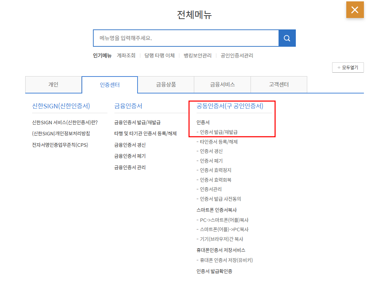Viewport: 376px width, 288px height.
Task: Click the 메뉴명을 입력해주세요 search field
Action: (x=186, y=38)
